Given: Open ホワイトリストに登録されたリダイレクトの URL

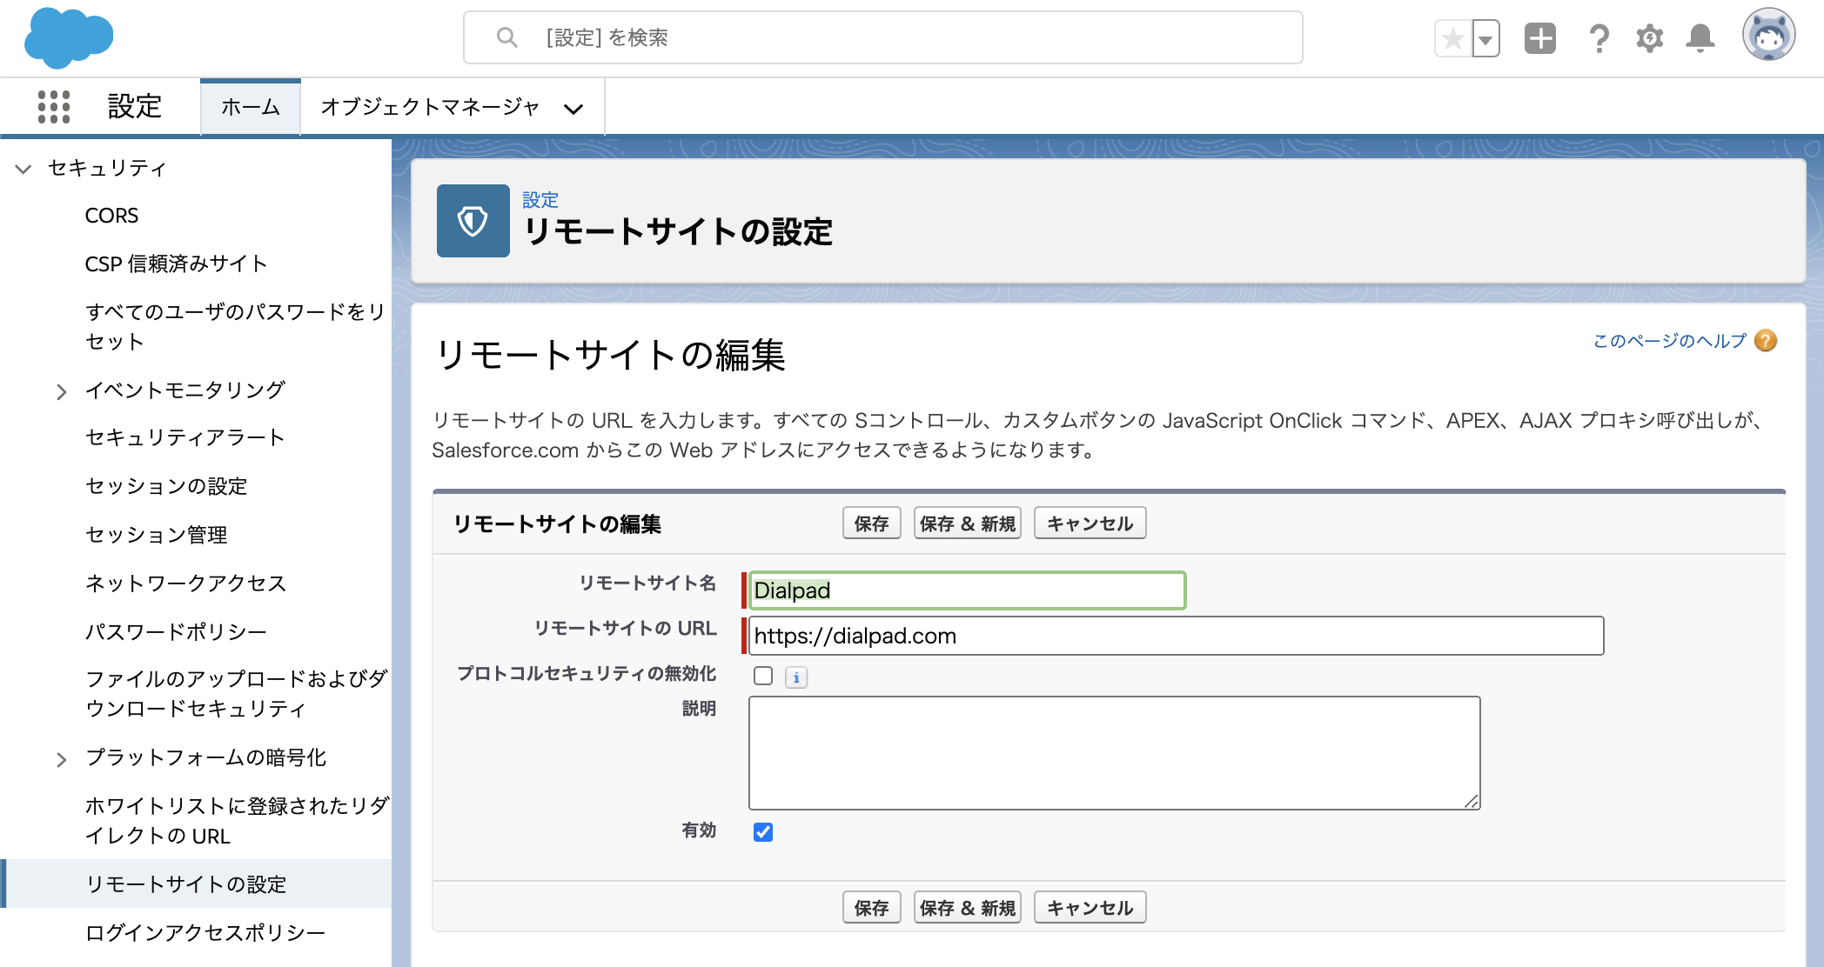Looking at the screenshot, I should [x=237, y=820].
